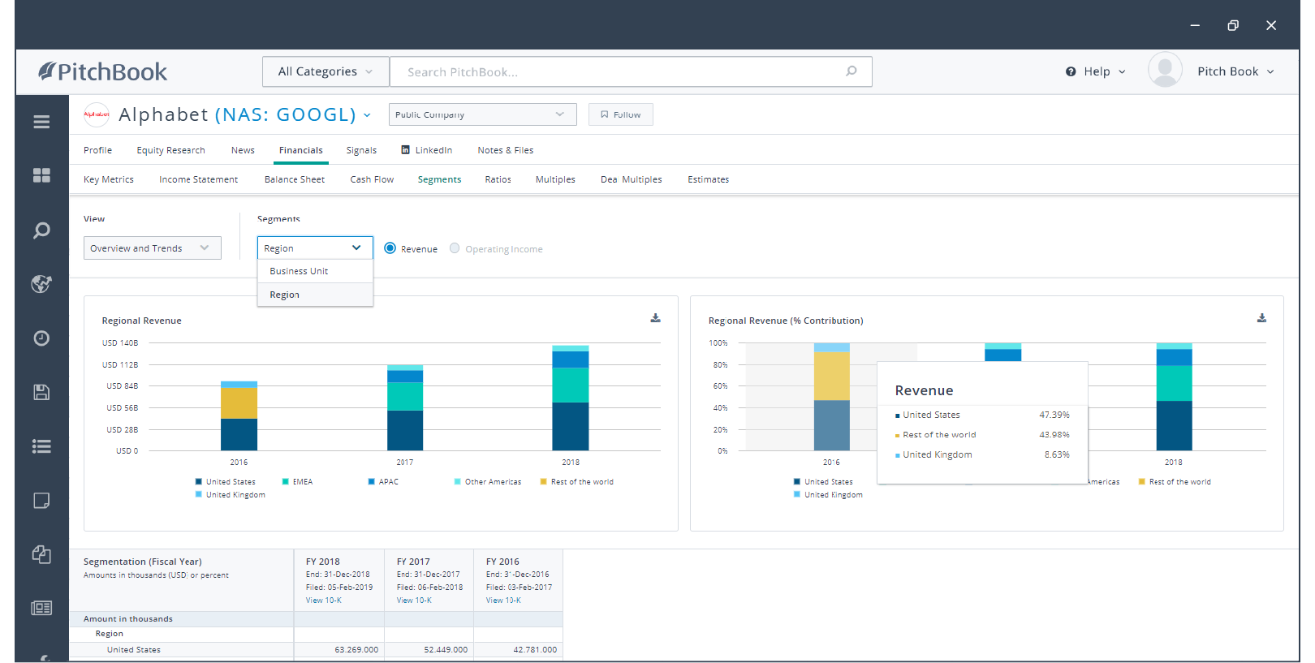Click the user avatar icon

(1165, 71)
